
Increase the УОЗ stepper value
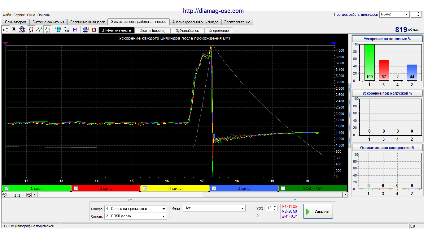point(275,207)
